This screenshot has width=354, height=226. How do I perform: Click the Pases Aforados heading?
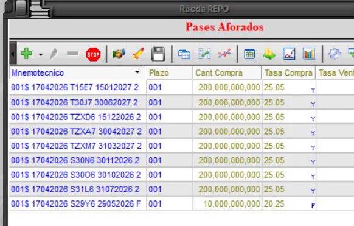[224, 27]
